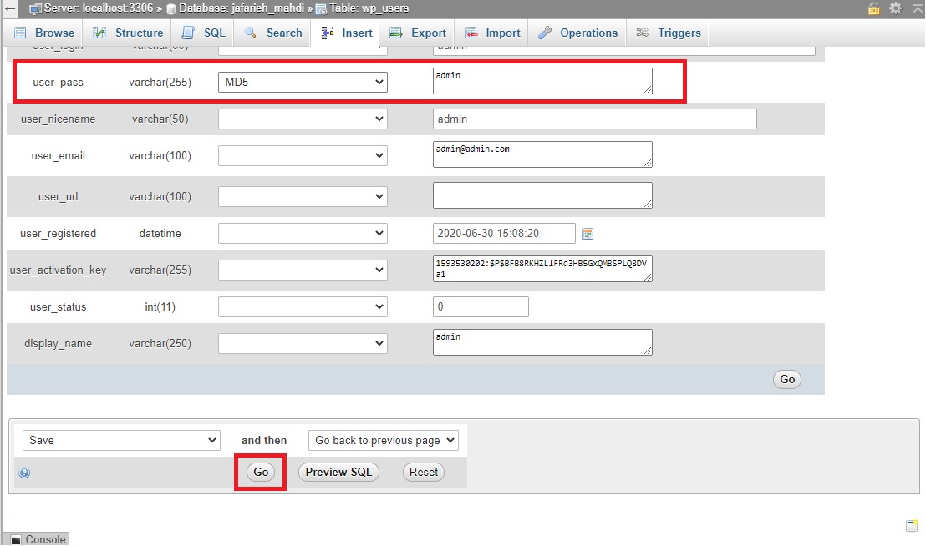The image size is (926, 546).
Task: Open the Save action dropdown
Action: pyautogui.click(x=121, y=441)
